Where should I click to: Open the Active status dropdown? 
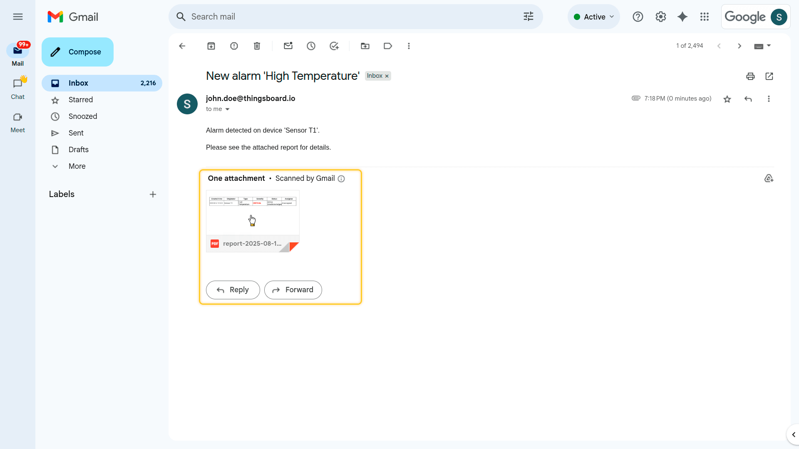[x=593, y=17]
